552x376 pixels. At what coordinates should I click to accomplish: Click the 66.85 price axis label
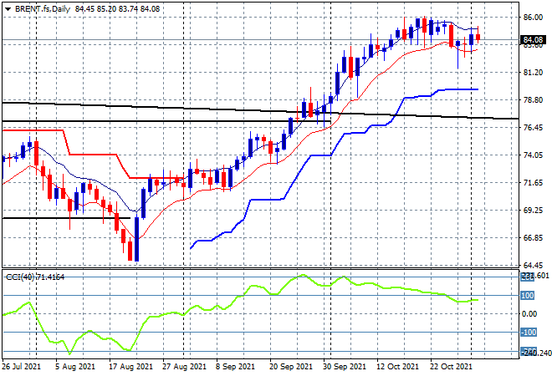coord(533,238)
